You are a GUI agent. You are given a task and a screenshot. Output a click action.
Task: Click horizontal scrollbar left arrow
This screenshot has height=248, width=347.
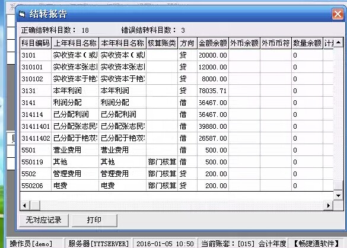click(x=25, y=206)
